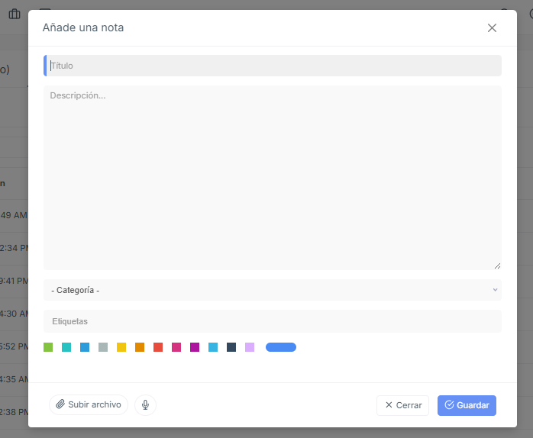Click the Cerrar button
Screen dimensions: 533x438
(403, 405)
